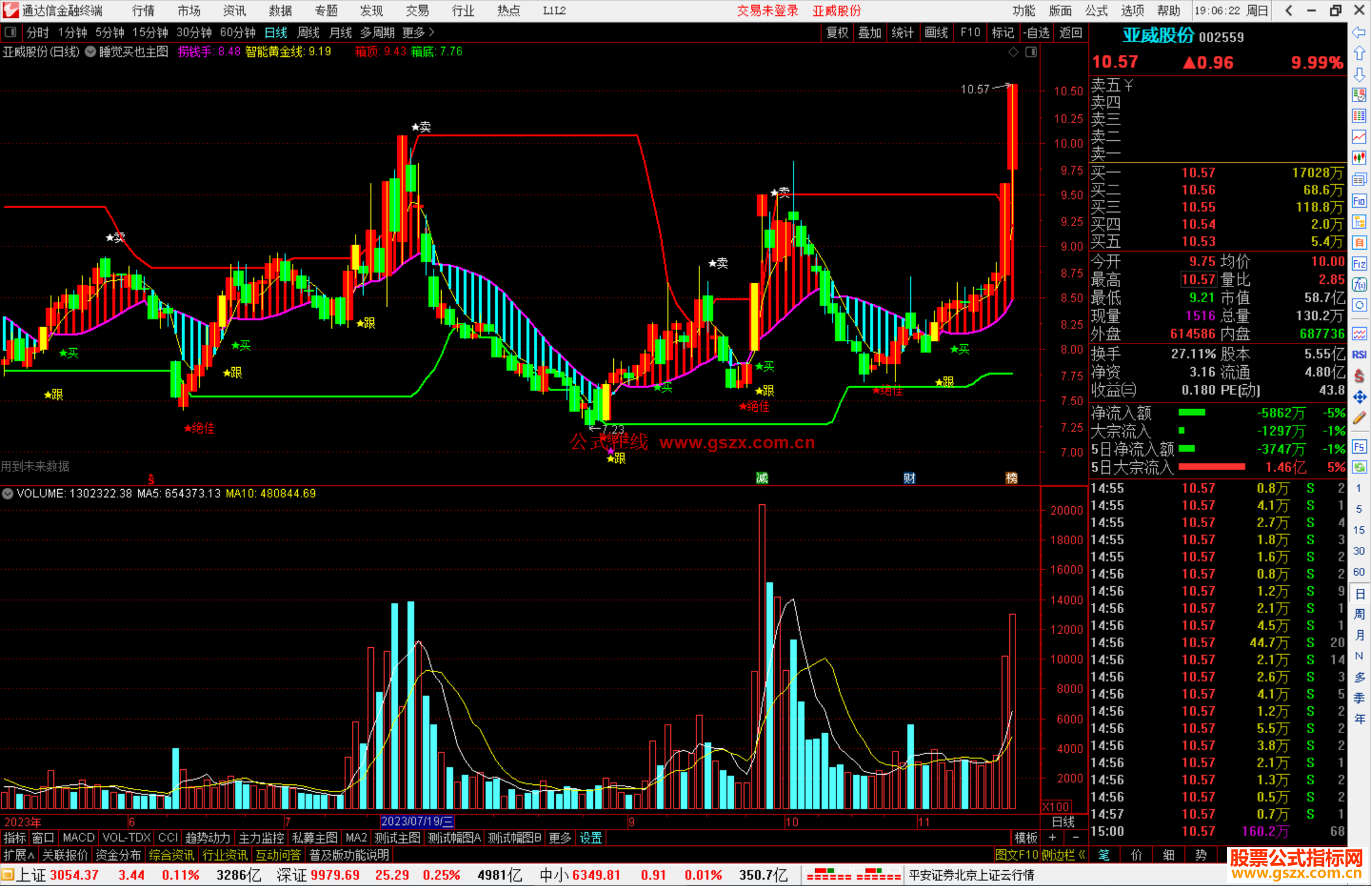
Task: Toggle the VOLUME indicator round dropdown button
Action: pyautogui.click(x=8, y=493)
